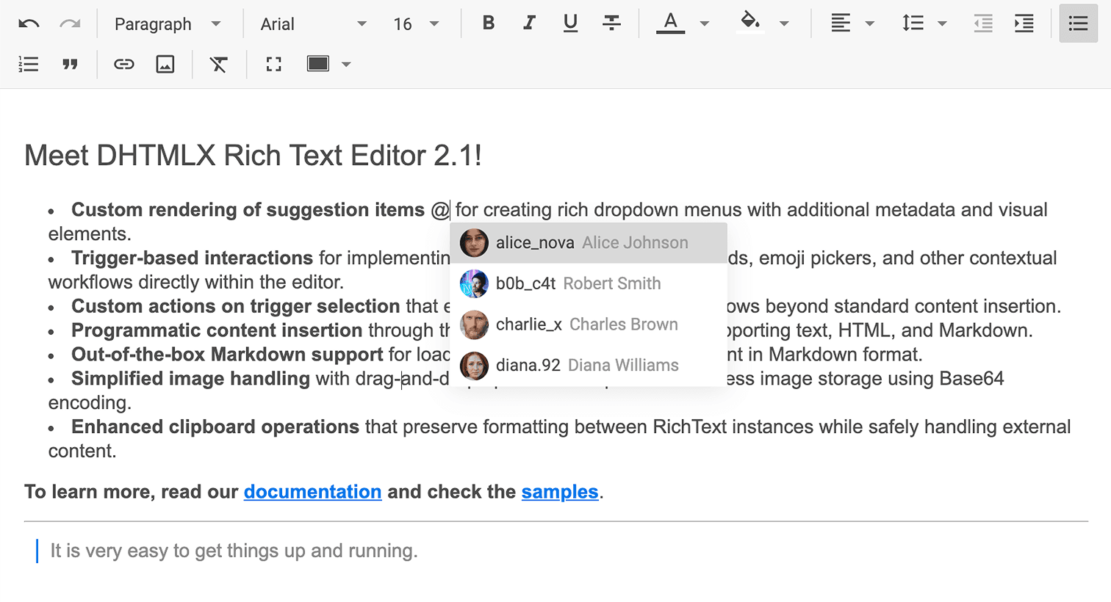Click Charles Brown's avatar
Screen dimensions: 1111x602
click(x=474, y=324)
